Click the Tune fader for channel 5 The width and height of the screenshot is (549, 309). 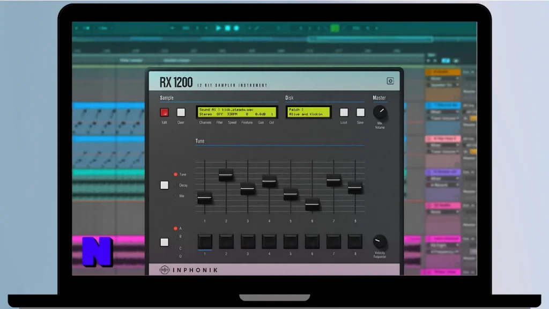pyautogui.click(x=291, y=194)
